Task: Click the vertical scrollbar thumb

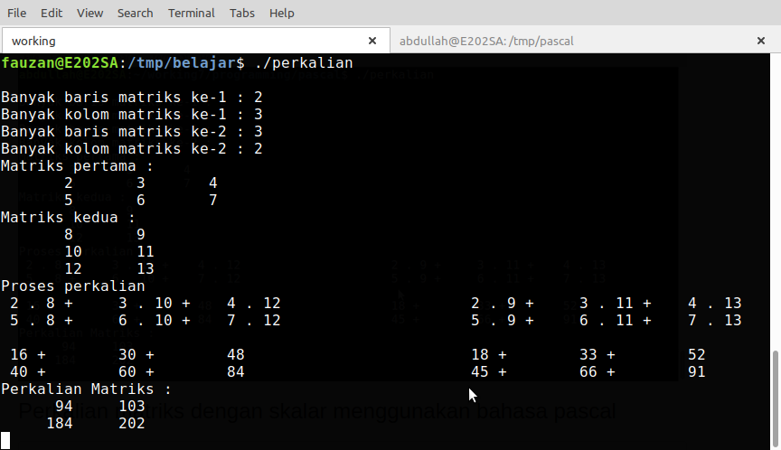Action: click(775, 398)
